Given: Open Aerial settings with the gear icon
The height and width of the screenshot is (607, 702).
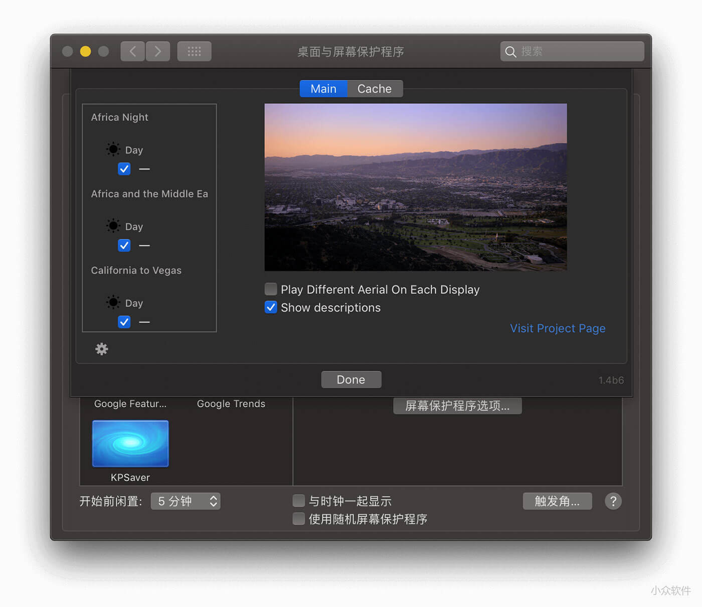Looking at the screenshot, I should point(101,349).
